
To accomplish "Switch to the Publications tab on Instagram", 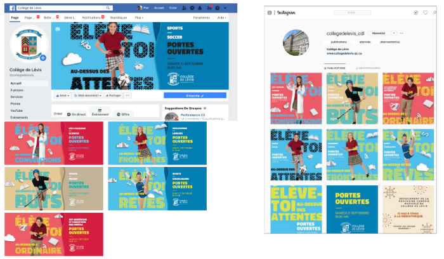I will tap(335, 69).
